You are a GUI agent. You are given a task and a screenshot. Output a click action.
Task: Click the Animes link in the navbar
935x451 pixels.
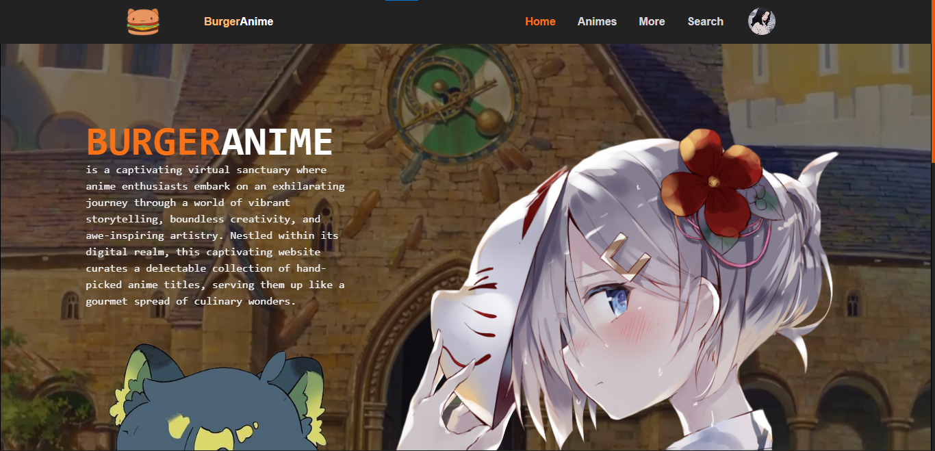pos(596,21)
